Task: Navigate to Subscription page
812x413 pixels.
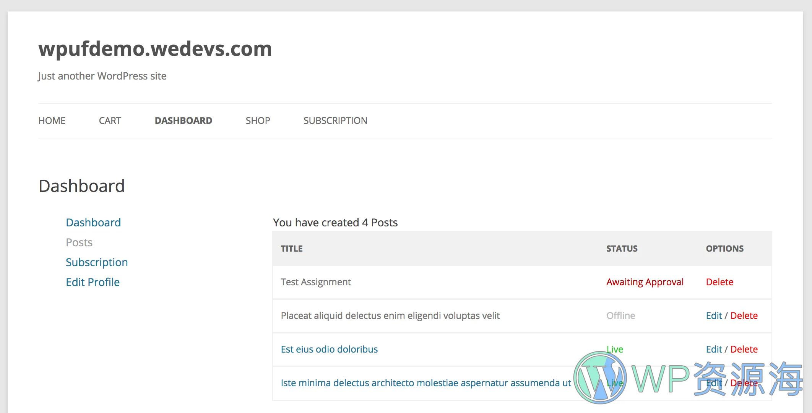Action: (96, 262)
